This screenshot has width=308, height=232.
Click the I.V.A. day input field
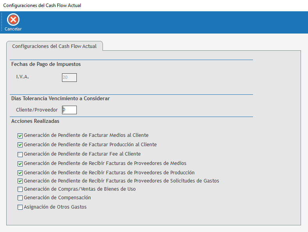[x=69, y=78]
